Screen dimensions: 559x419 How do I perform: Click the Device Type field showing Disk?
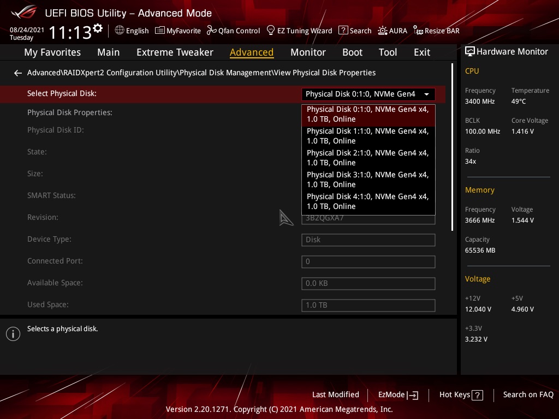point(368,240)
